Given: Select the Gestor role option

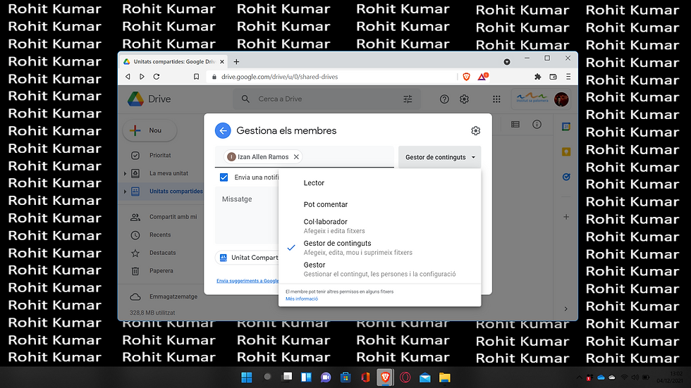Looking at the screenshot, I should pos(379,269).
